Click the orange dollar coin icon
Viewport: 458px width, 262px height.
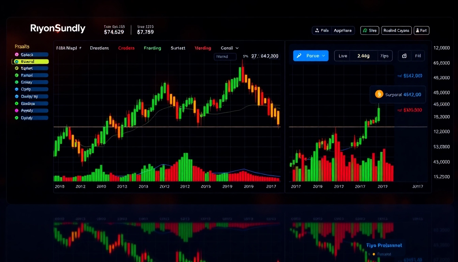(x=379, y=94)
